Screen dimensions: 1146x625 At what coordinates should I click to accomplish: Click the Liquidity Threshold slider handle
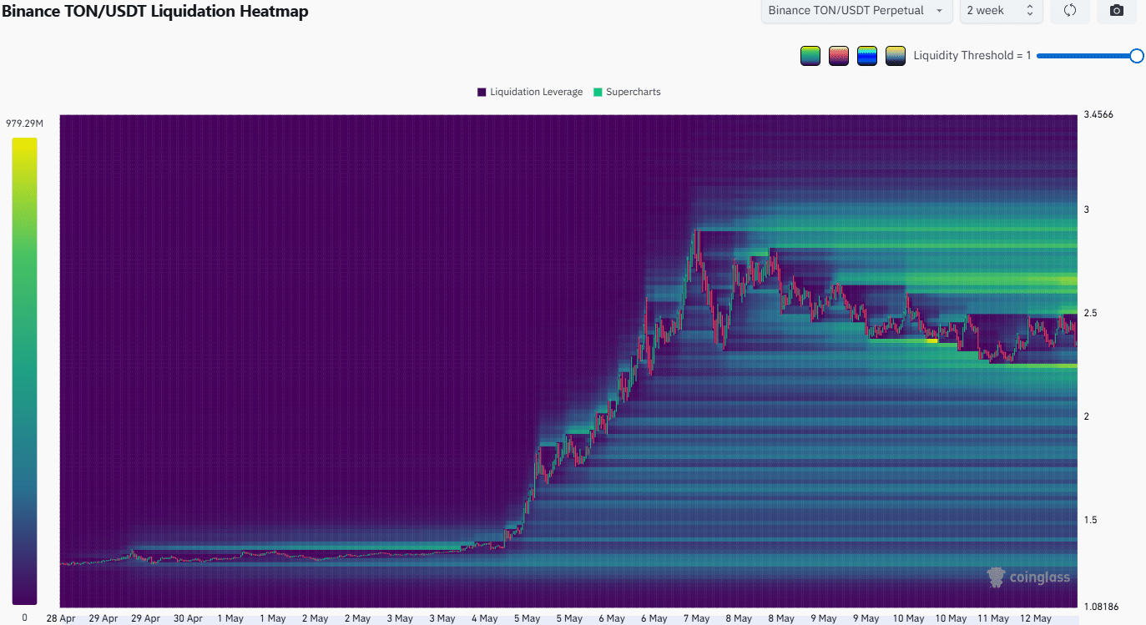(x=1136, y=56)
